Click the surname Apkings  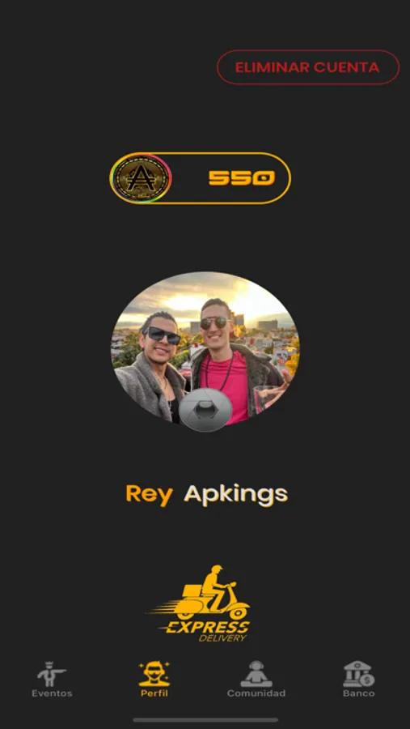point(236,495)
